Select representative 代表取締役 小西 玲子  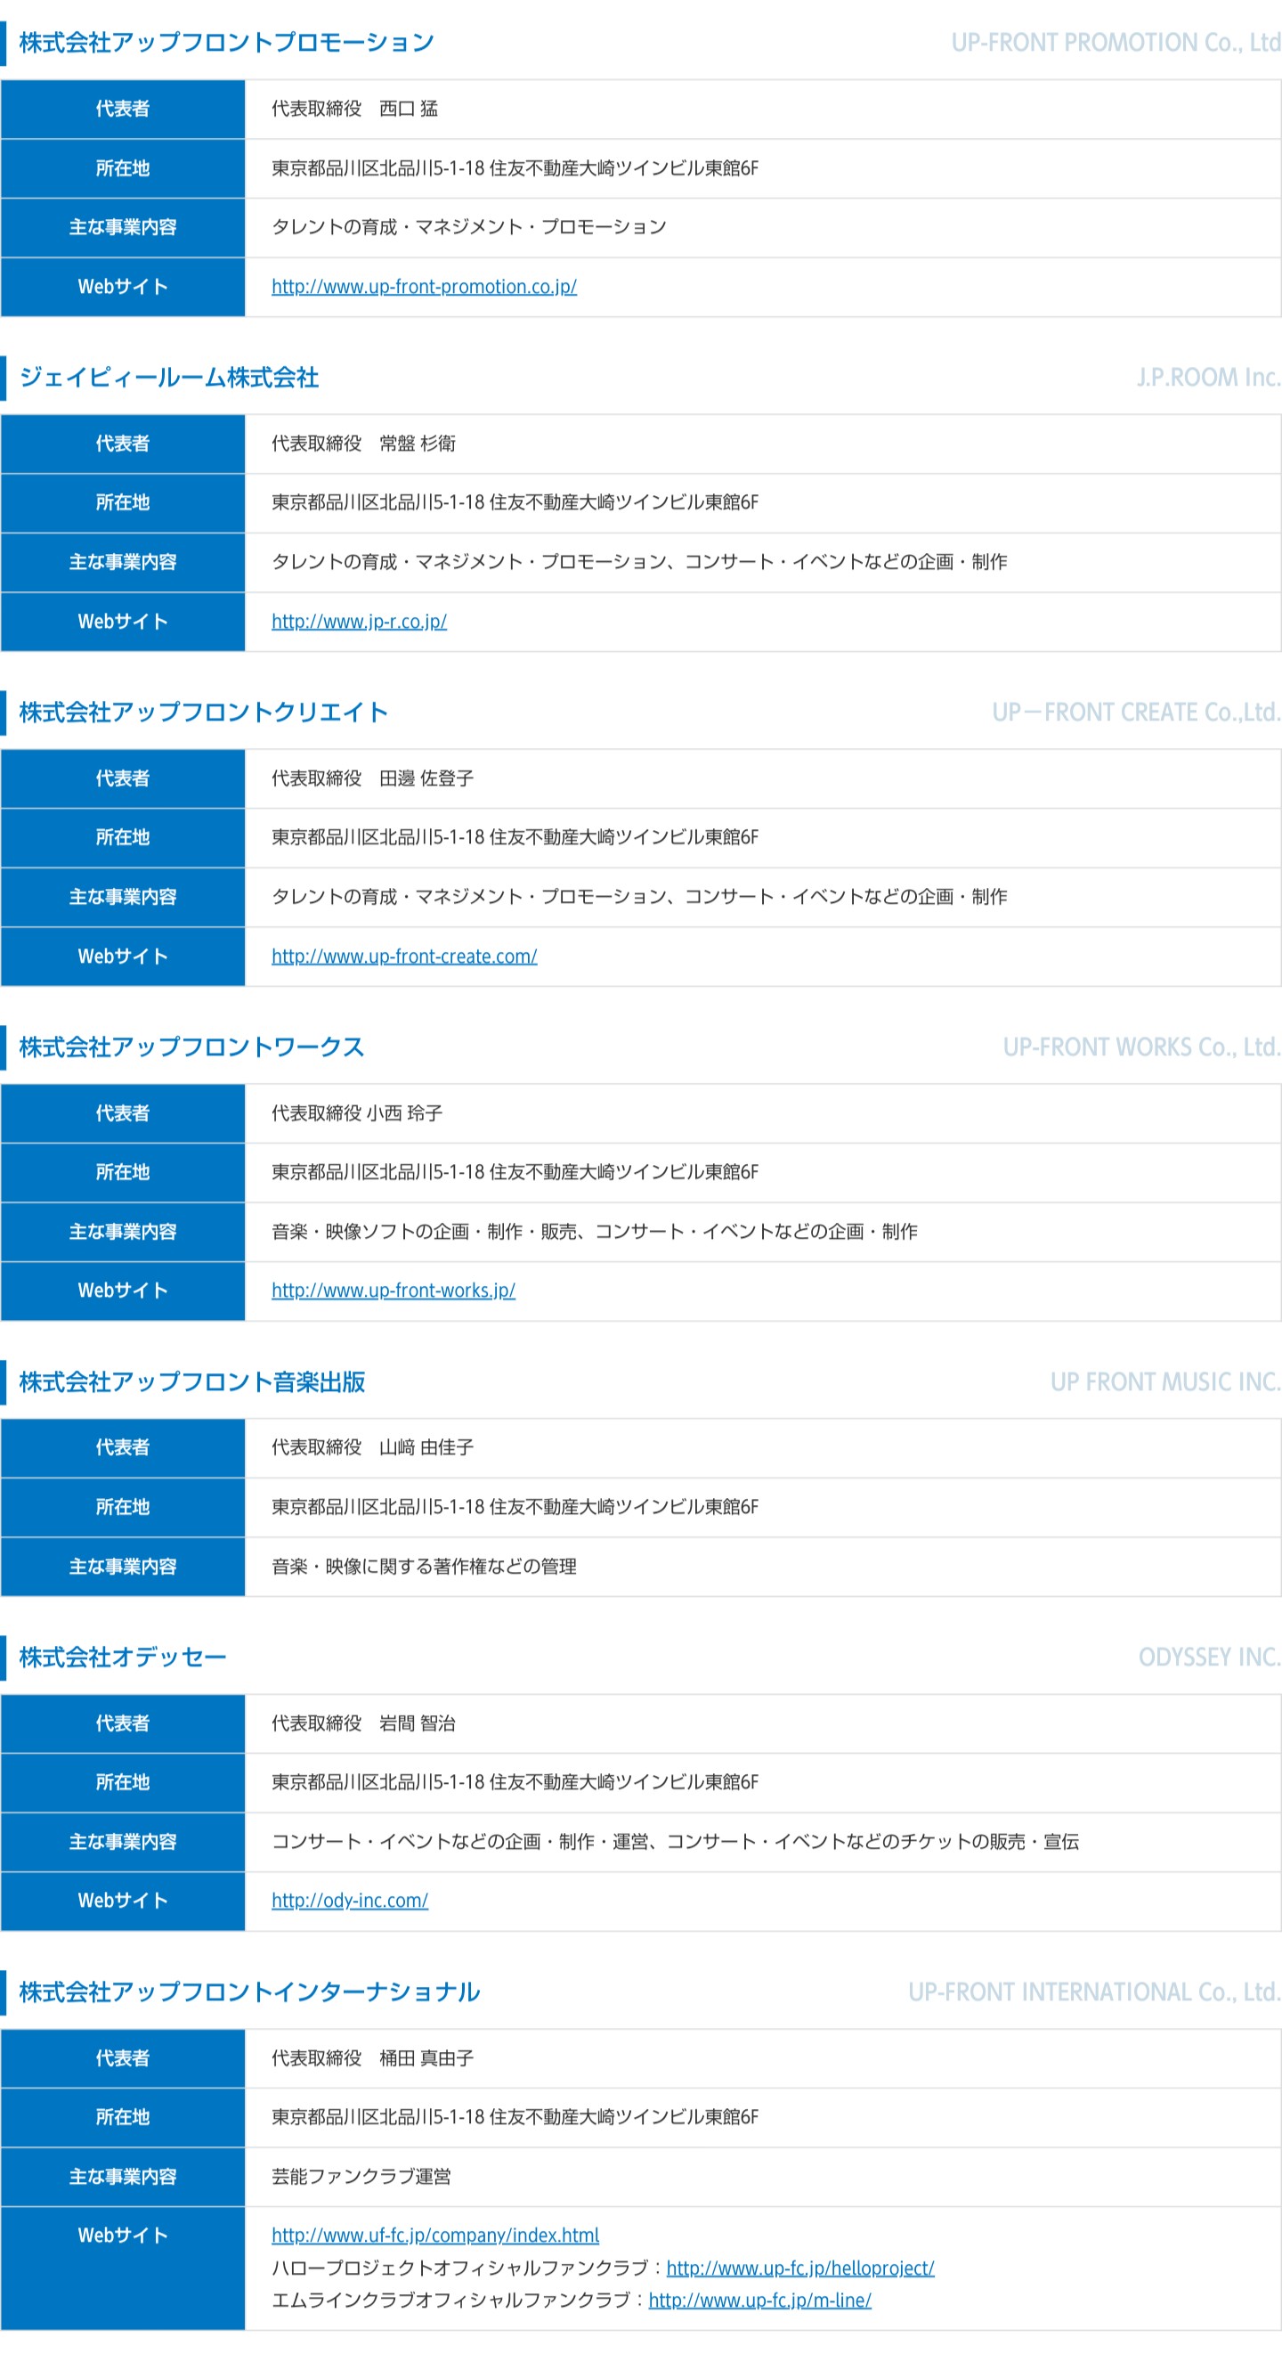pyautogui.click(x=357, y=1112)
